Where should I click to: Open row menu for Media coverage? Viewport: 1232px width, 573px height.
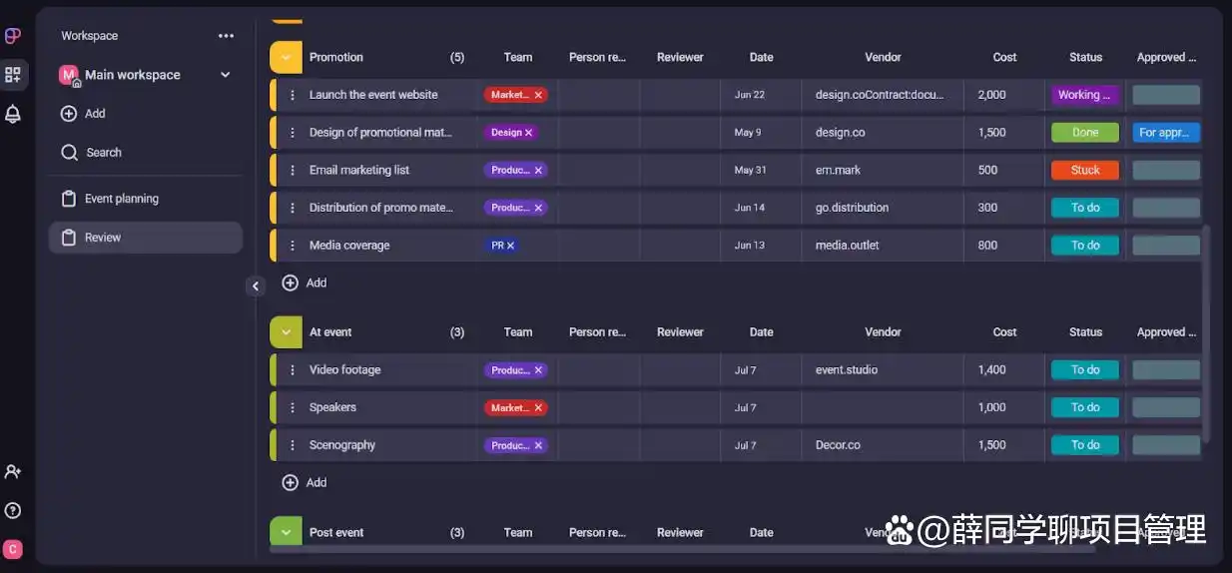[293, 246]
